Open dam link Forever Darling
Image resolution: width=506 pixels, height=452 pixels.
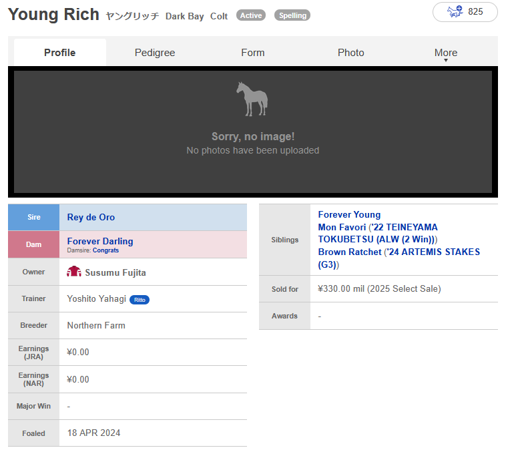tap(100, 241)
